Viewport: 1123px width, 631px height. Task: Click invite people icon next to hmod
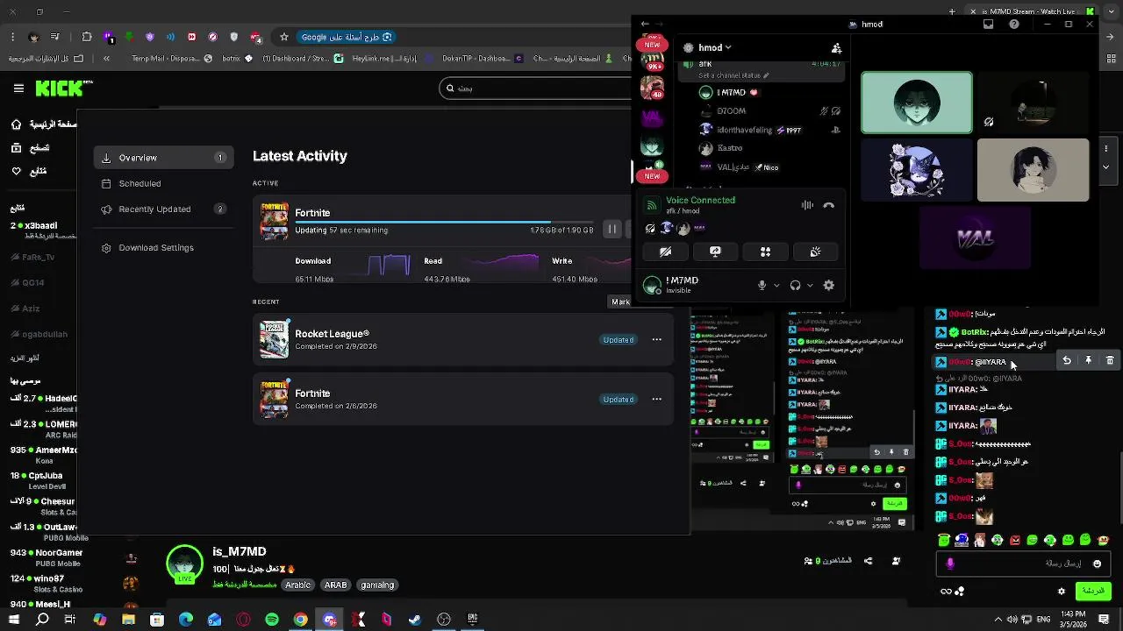pyautogui.click(x=836, y=48)
